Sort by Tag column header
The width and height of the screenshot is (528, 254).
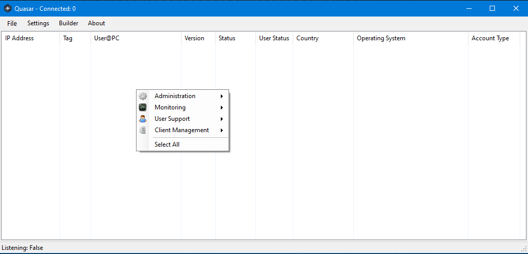click(x=75, y=38)
